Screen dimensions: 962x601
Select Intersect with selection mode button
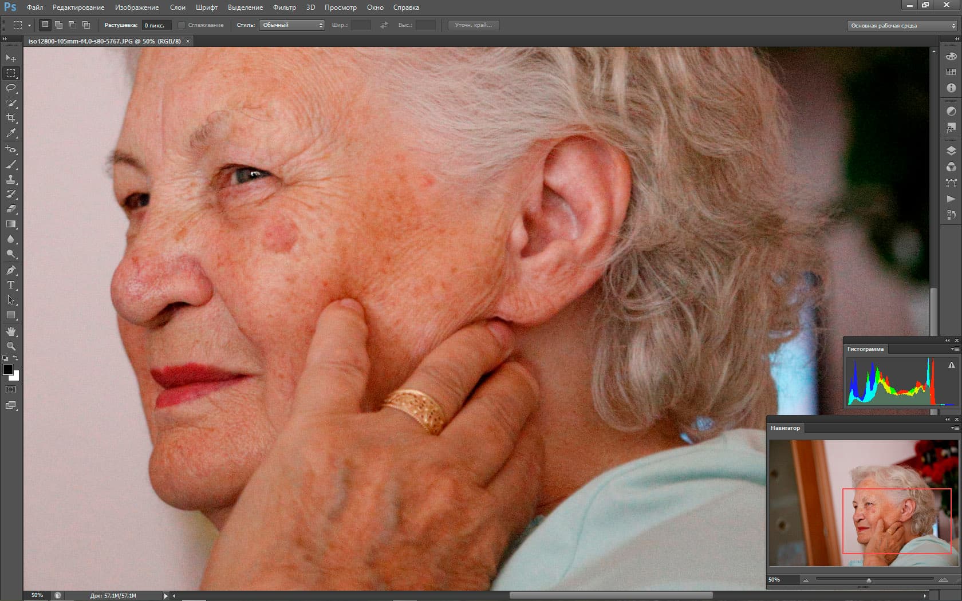[86, 25]
